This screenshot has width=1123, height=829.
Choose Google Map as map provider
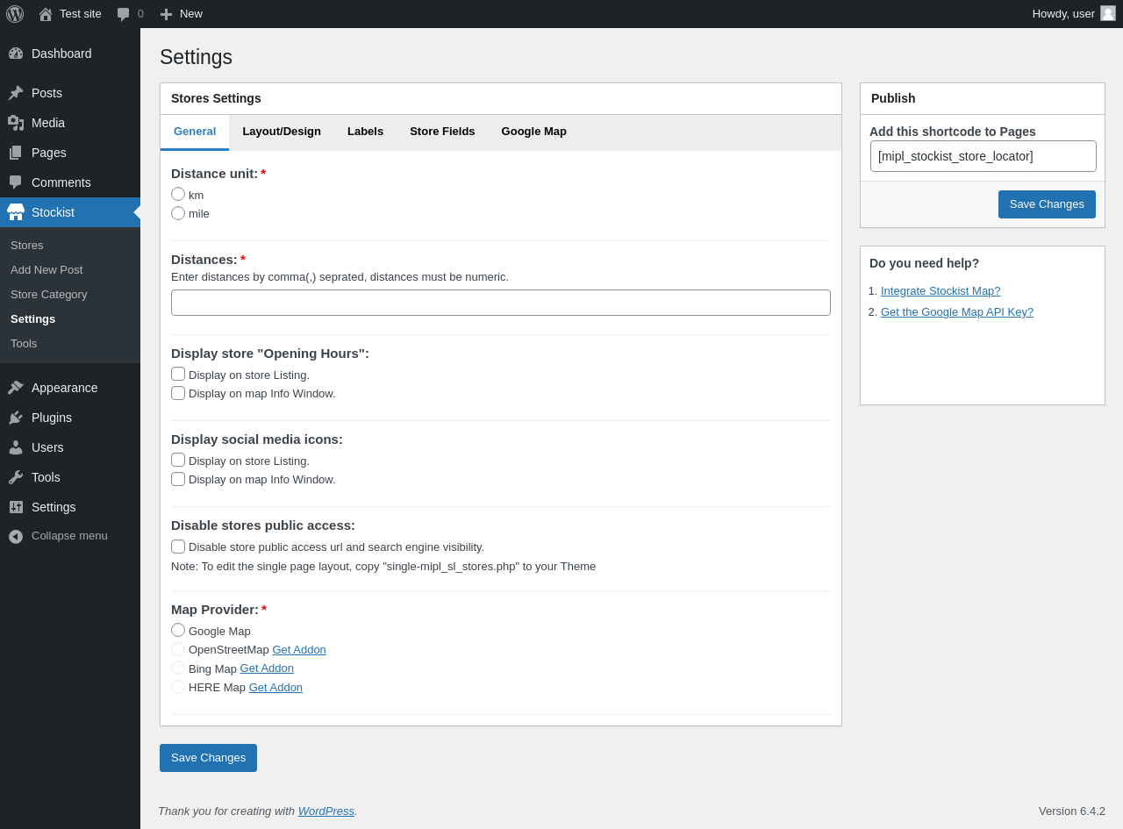pyautogui.click(x=178, y=630)
